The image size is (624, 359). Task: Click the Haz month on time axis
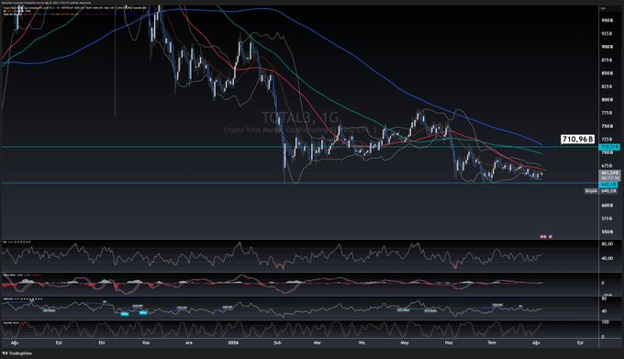pyautogui.click(x=449, y=342)
